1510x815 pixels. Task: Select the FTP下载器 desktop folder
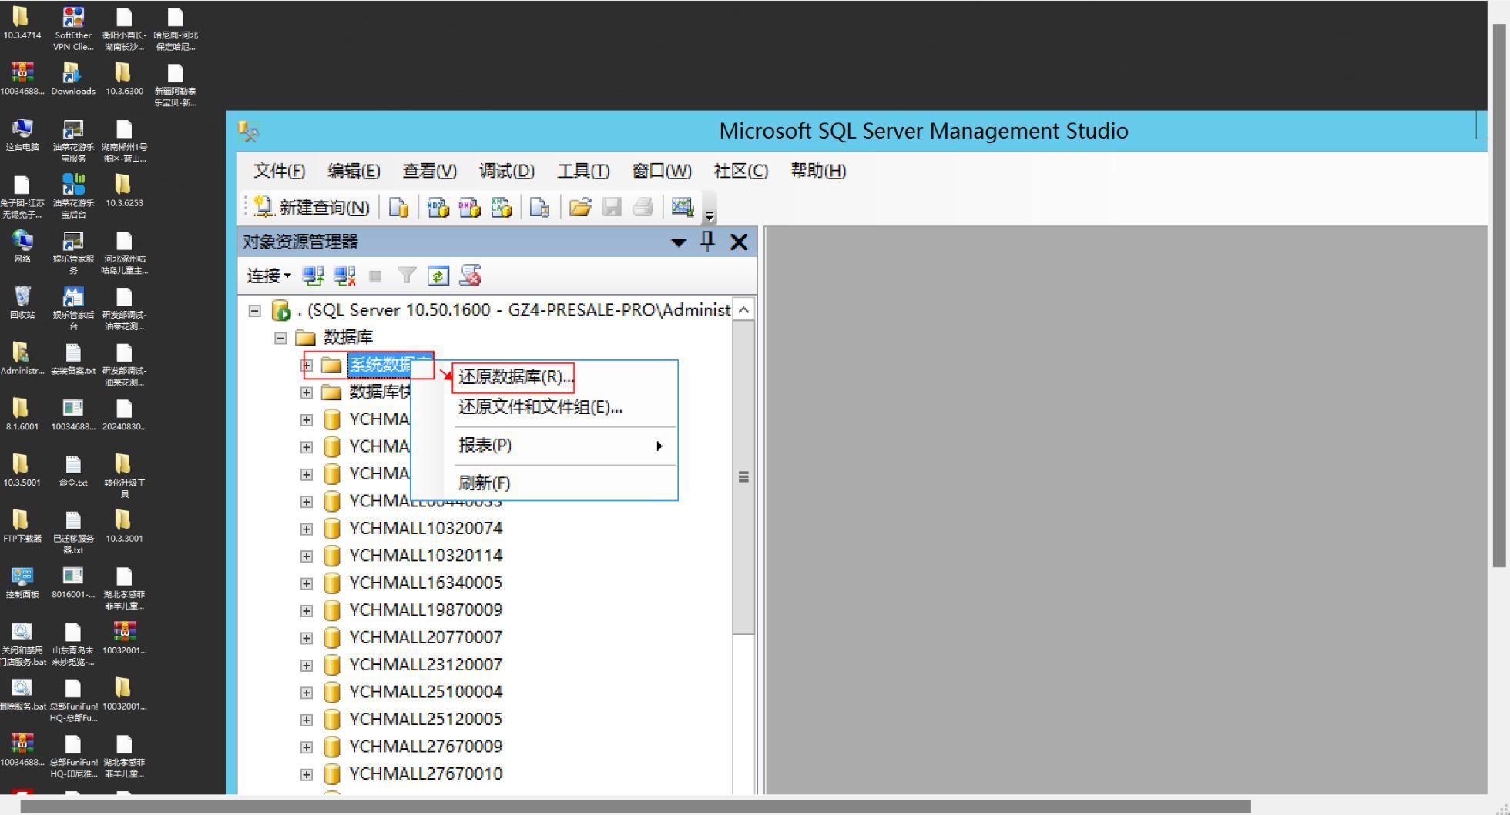pyautogui.click(x=22, y=527)
